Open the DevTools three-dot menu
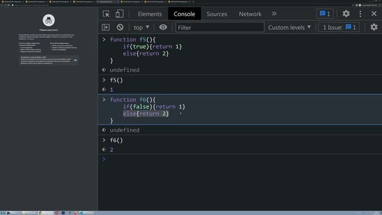The width and height of the screenshot is (382, 215). click(x=361, y=14)
